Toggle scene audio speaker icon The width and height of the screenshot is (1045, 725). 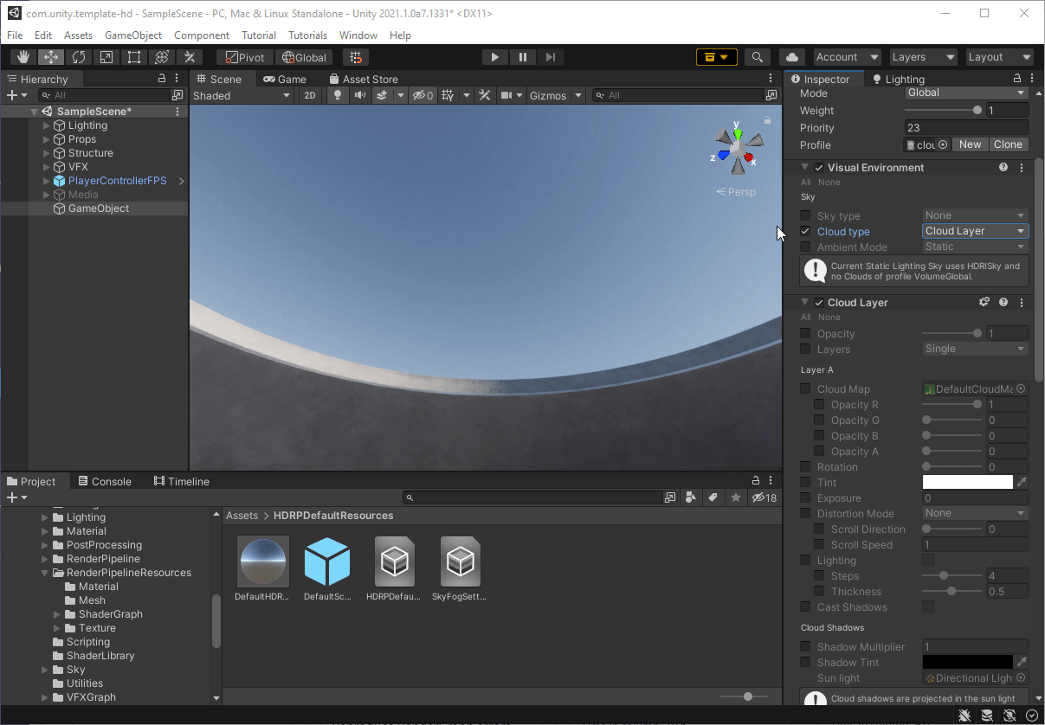[x=359, y=95]
